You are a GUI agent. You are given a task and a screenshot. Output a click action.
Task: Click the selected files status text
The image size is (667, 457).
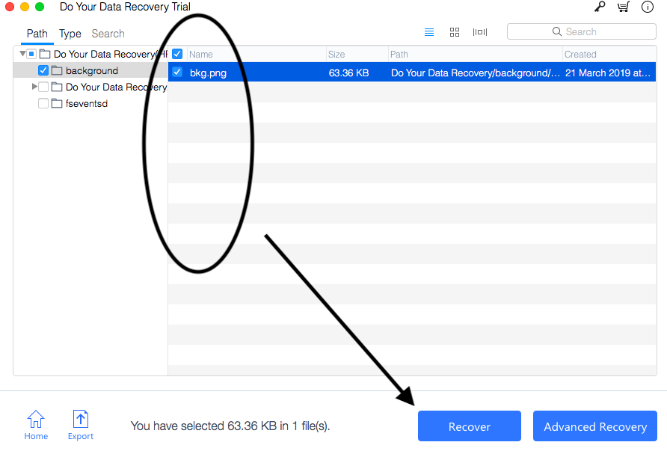click(x=230, y=426)
